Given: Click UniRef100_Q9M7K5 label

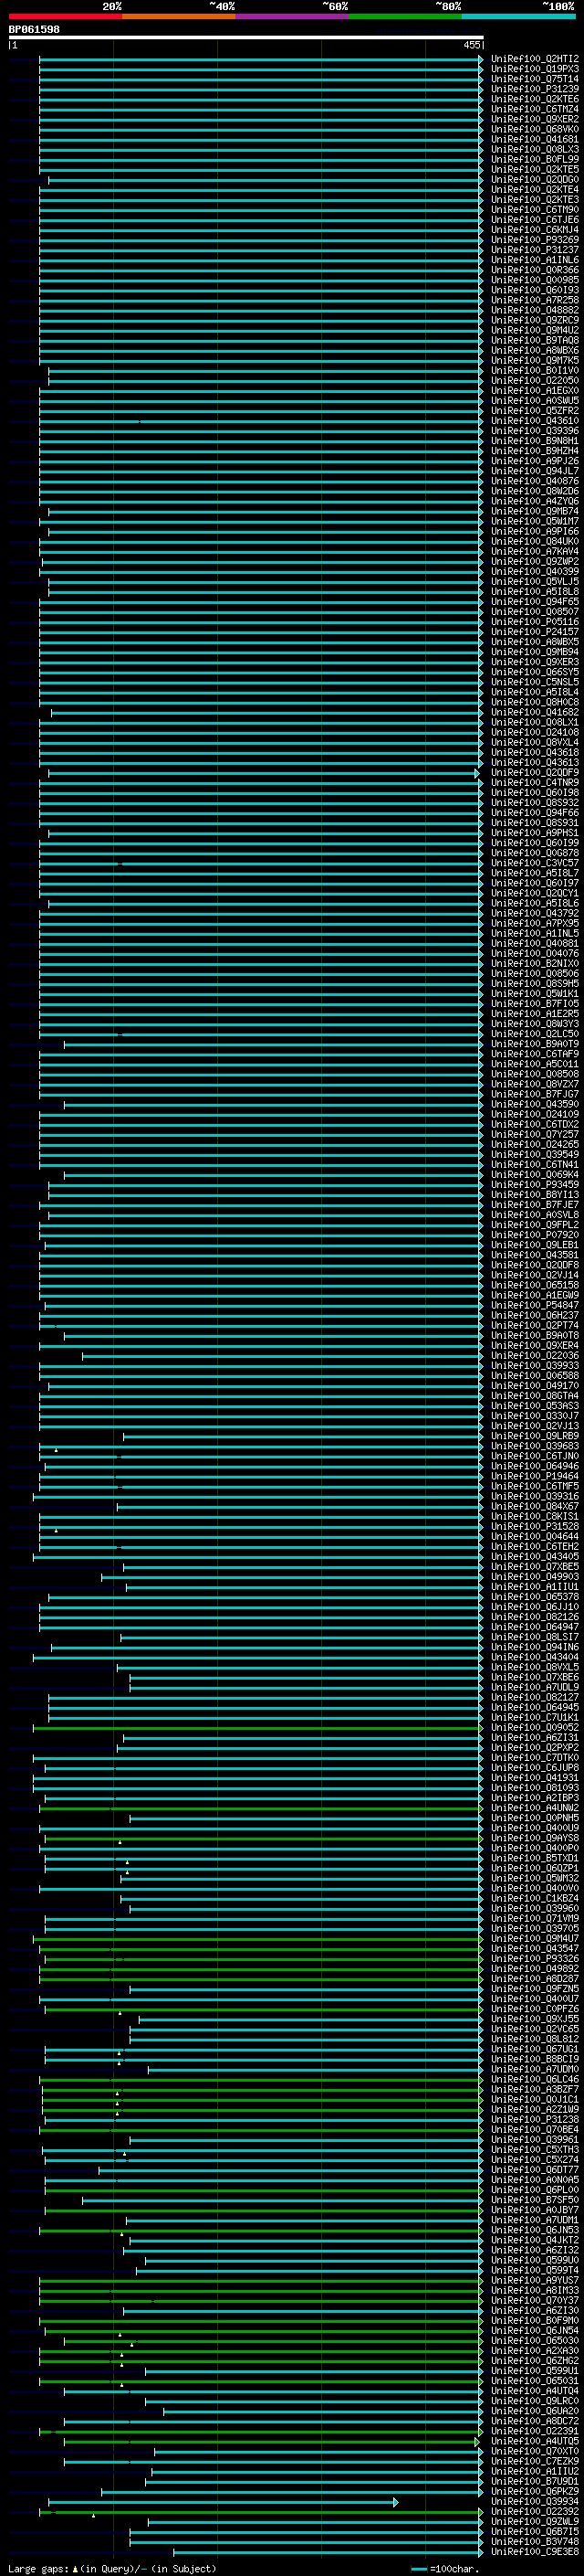Looking at the screenshot, I should [535, 360].
